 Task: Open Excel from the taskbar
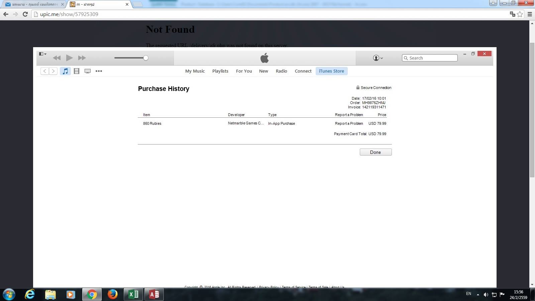click(x=133, y=294)
